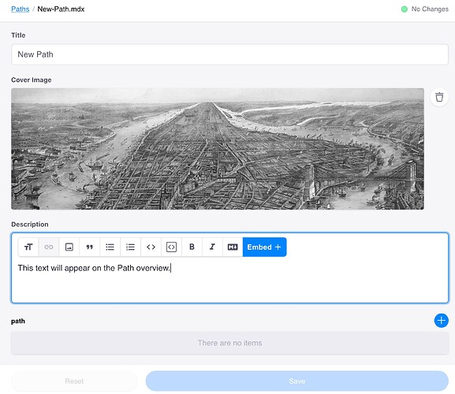Toggle bold formatting

[x=192, y=247]
